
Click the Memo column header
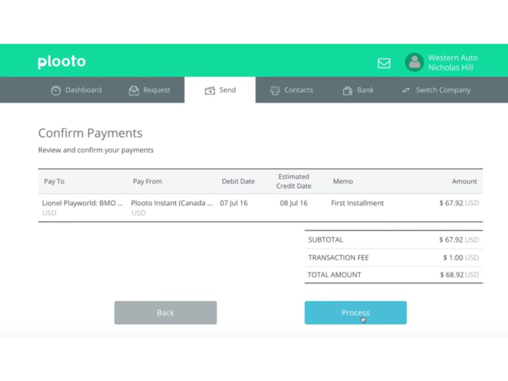click(343, 182)
